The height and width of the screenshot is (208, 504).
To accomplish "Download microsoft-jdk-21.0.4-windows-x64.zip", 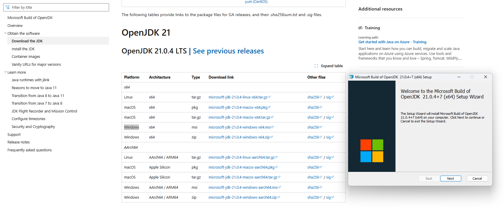I will pyautogui.click(x=241, y=137).
